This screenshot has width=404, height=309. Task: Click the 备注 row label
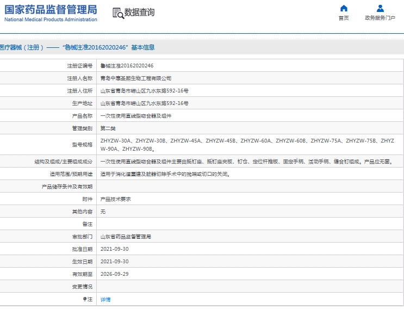88,224
